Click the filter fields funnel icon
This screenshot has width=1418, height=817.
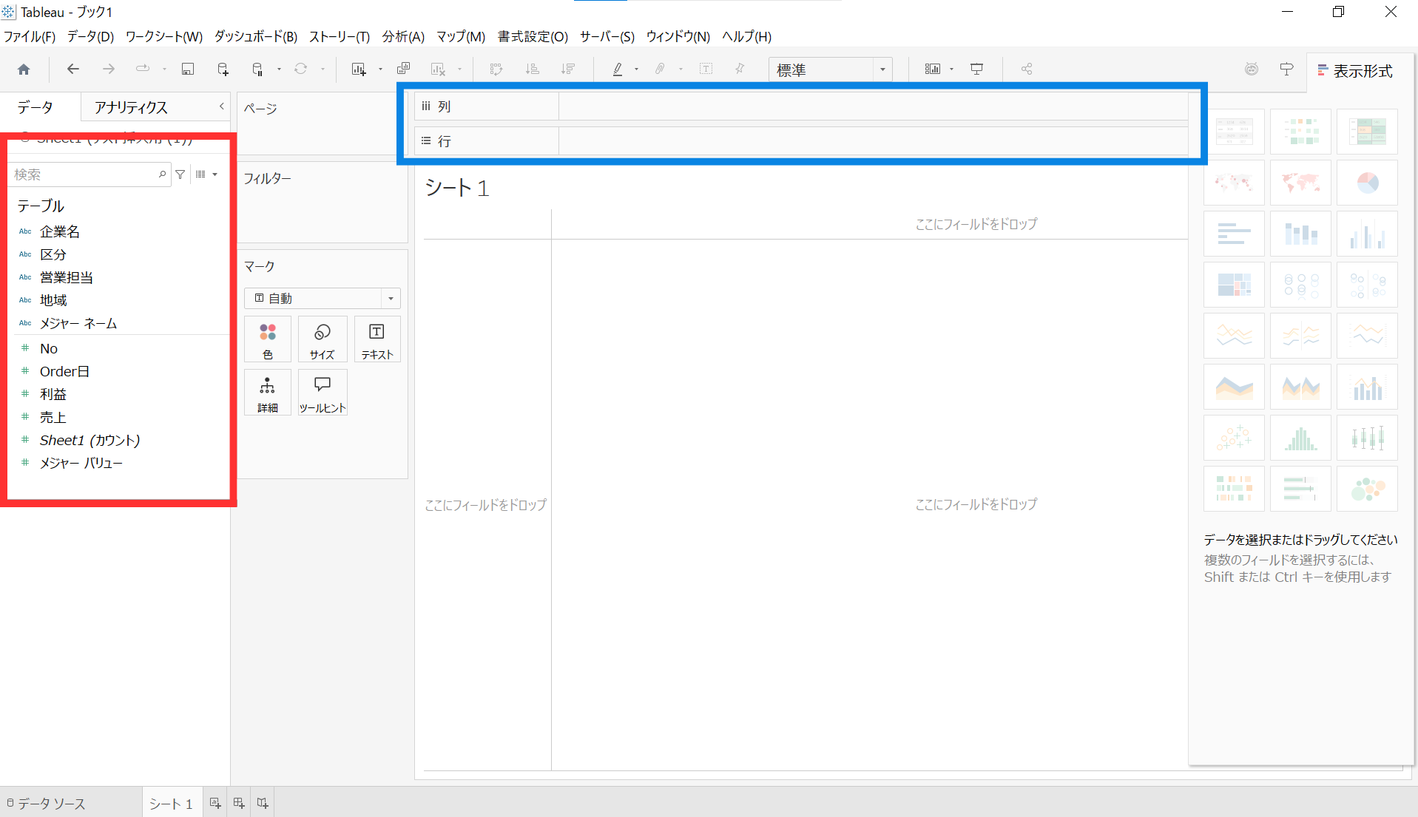point(180,174)
